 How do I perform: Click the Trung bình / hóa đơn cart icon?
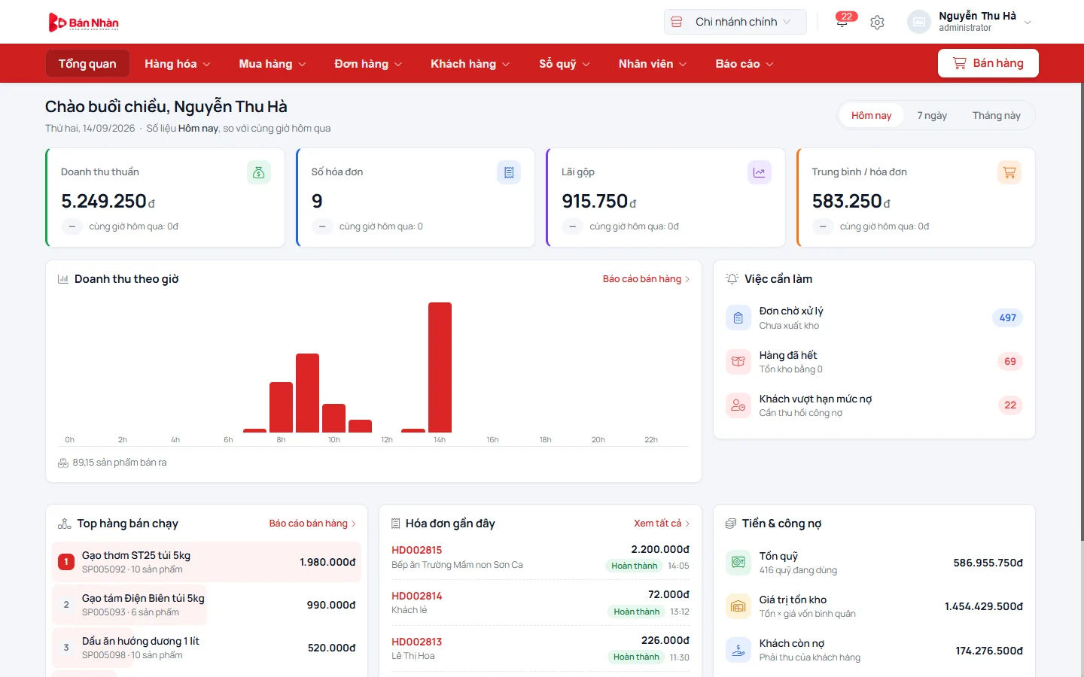tap(1009, 172)
